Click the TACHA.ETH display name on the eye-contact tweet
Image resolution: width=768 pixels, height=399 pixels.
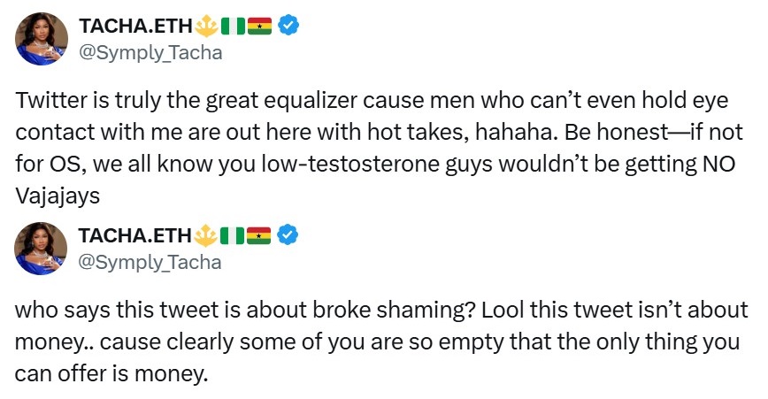135,27
